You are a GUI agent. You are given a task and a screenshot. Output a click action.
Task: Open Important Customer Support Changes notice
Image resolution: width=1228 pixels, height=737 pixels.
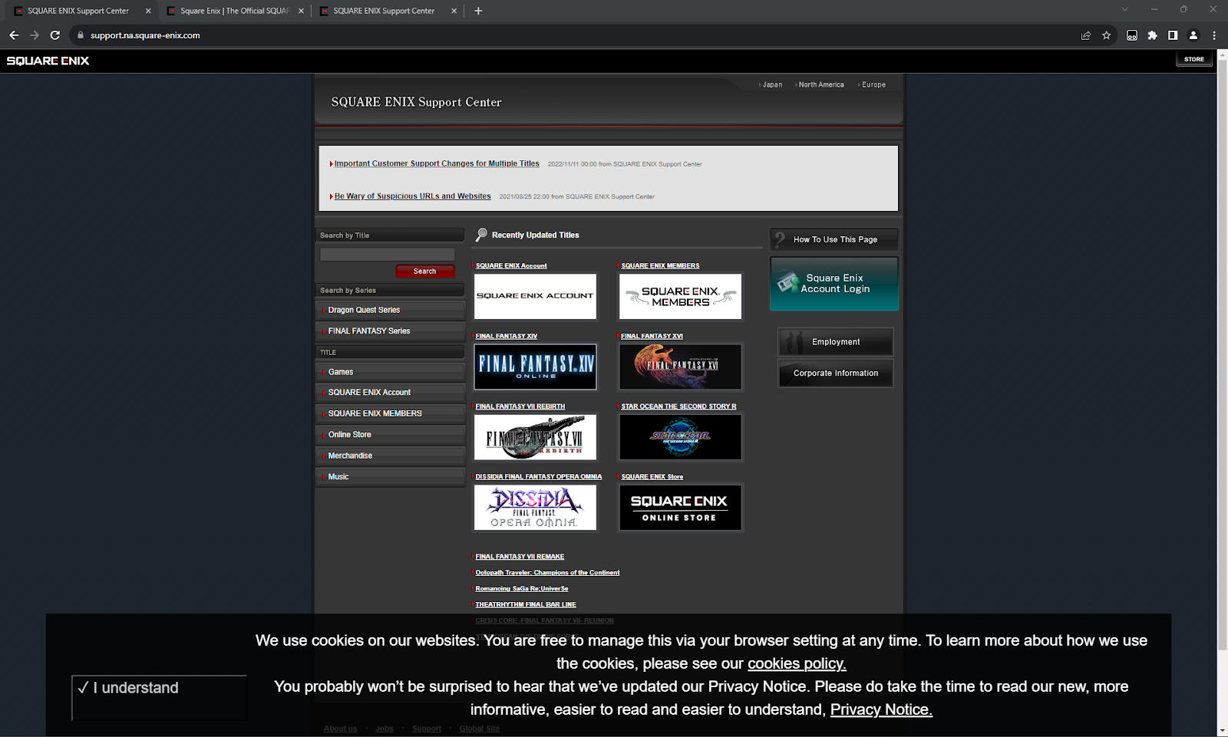(x=437, y=164)
